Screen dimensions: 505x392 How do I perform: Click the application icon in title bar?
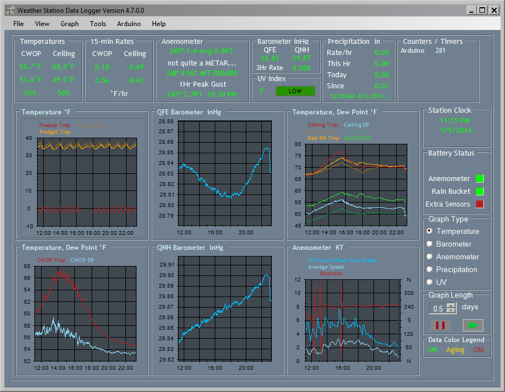9,10
